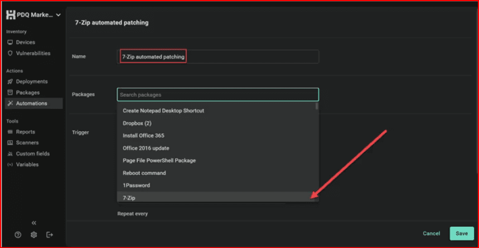Open Custom fields in sidebar
The image size is (479, 248).
click(32, 153)
